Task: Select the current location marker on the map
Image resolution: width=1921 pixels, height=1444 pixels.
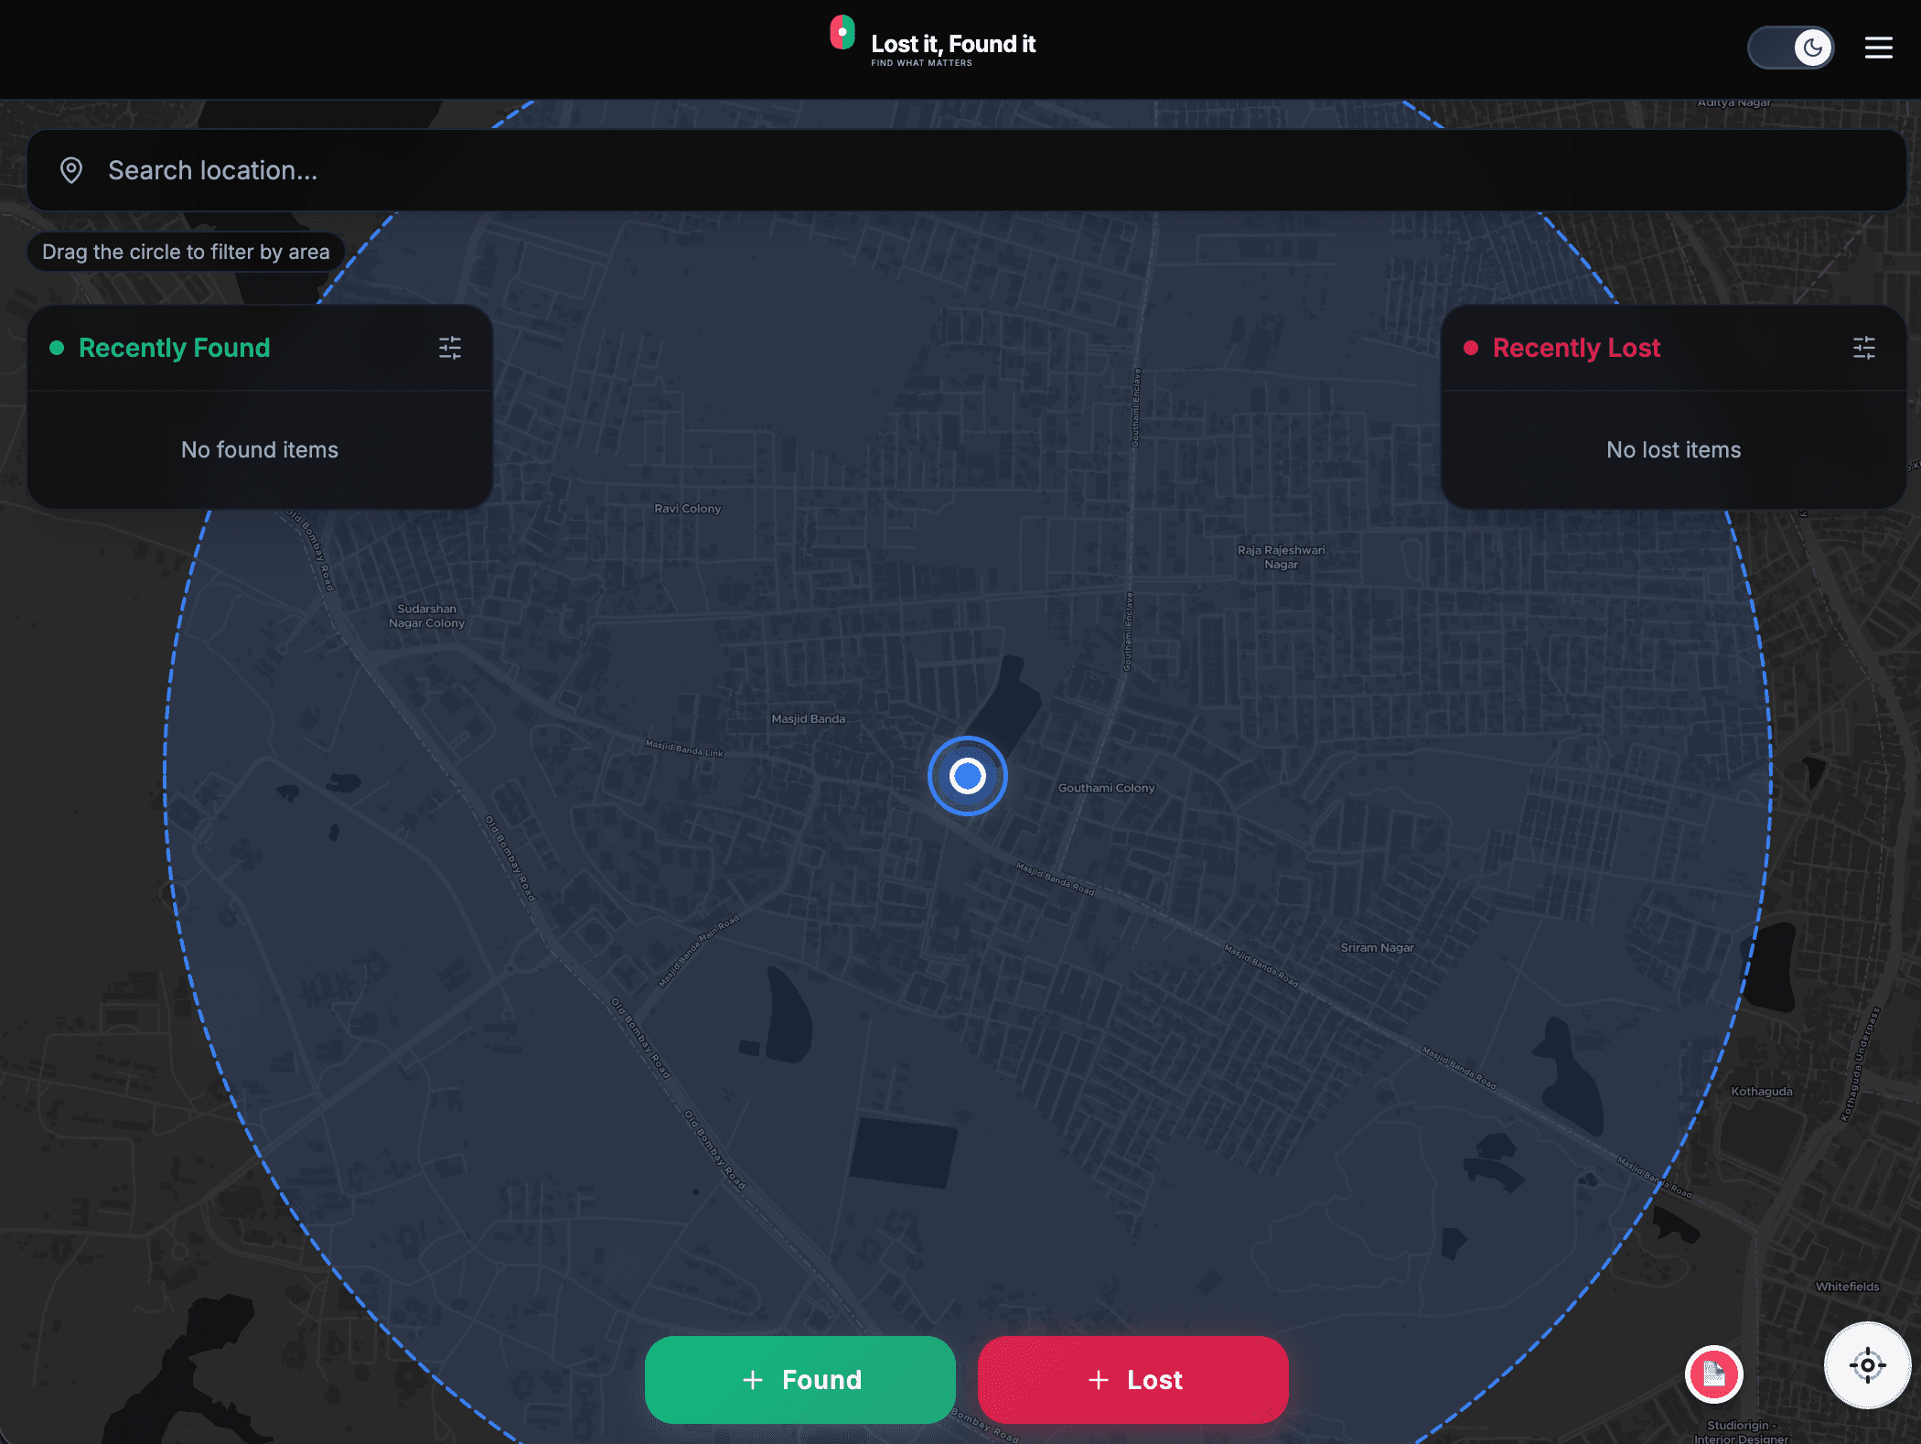Action: pyautogui.click(x=968, y=775)
